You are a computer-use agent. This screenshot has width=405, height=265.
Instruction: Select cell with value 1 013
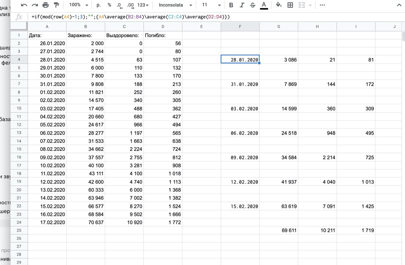(x=356, y=182)
